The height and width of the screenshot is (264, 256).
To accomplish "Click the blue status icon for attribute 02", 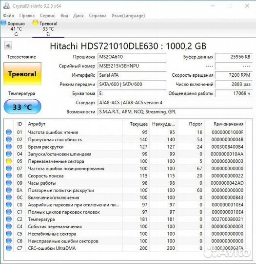I will pyautogui.click(x=9, y=139).
